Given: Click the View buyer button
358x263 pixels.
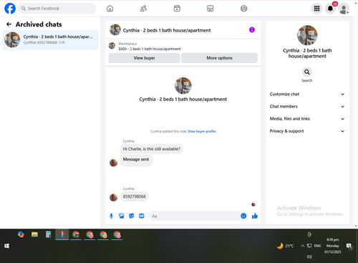Looking at the screenshot, I should point(144,58).
